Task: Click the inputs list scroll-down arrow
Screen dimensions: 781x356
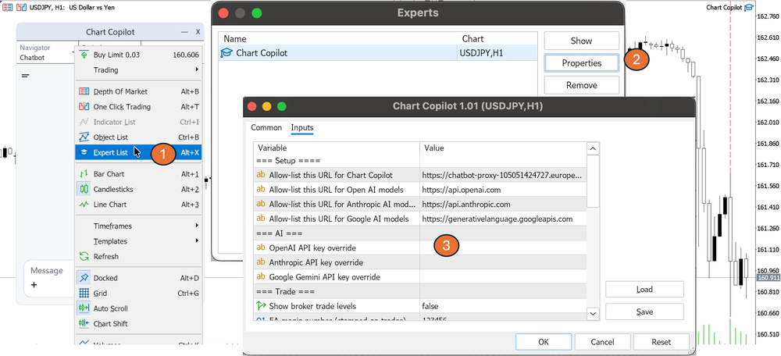Action: click(593, 314)
